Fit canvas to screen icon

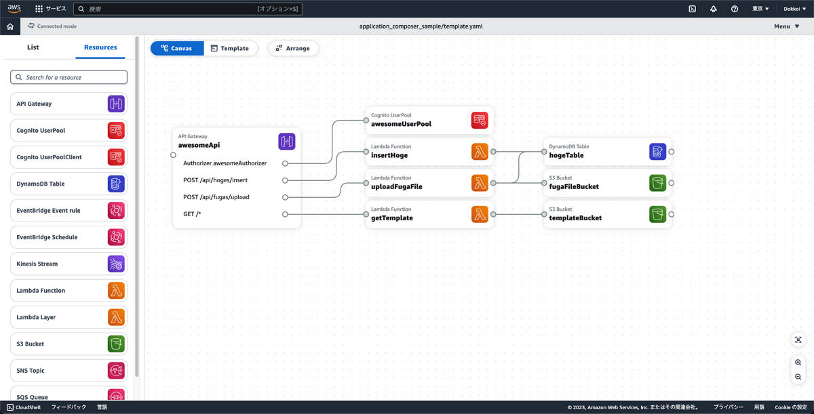pos(798,339)
